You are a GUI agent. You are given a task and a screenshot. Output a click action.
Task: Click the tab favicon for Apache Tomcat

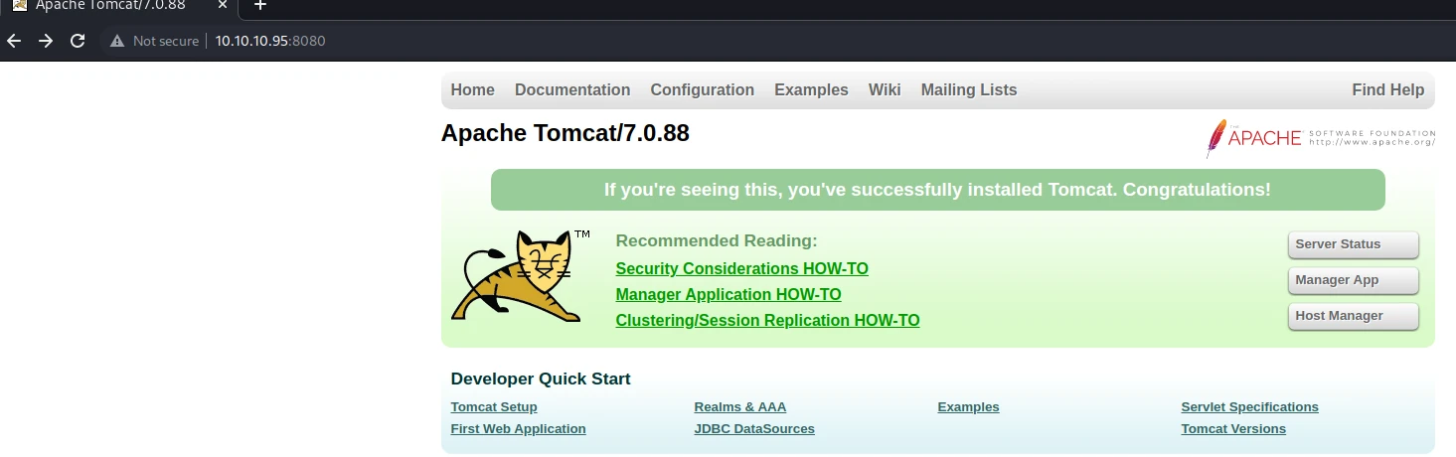(19, 5)
